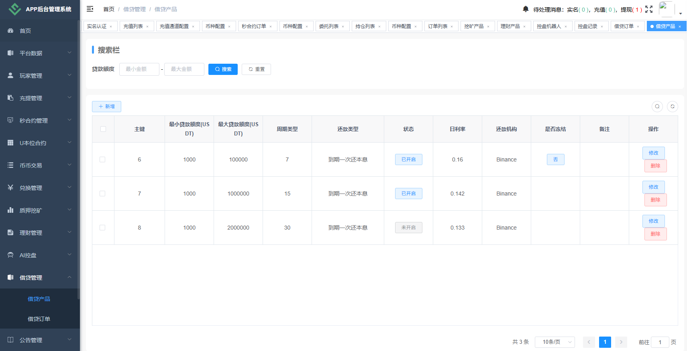Screen dimensions: 687x351
Task: Click the round refresh icon above table
Action: [673, 107]
